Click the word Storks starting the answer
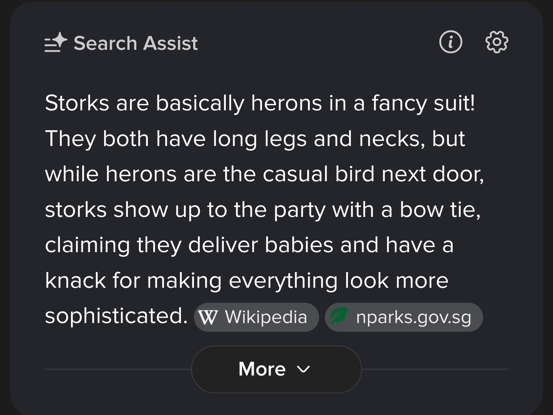The height and width of the screenshot is (415, 553). [77, 103]
